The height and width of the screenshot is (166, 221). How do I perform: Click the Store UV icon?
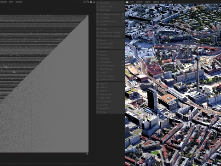(x=98, y=105)
